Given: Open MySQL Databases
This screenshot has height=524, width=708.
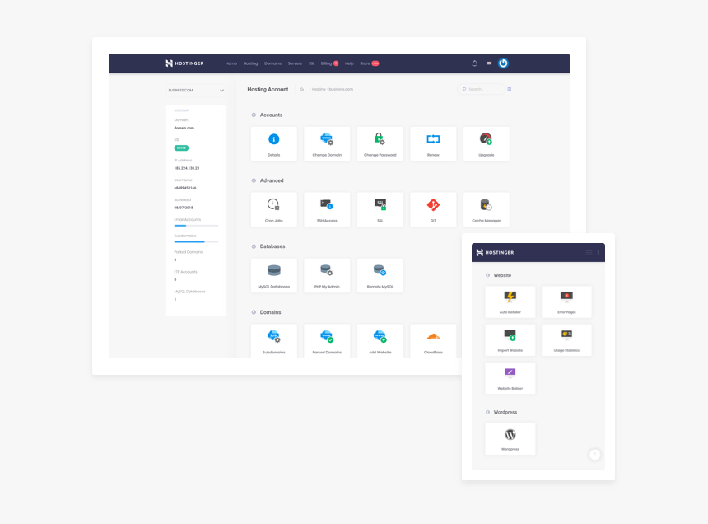Looking at the screenshot, I should 273,275.
